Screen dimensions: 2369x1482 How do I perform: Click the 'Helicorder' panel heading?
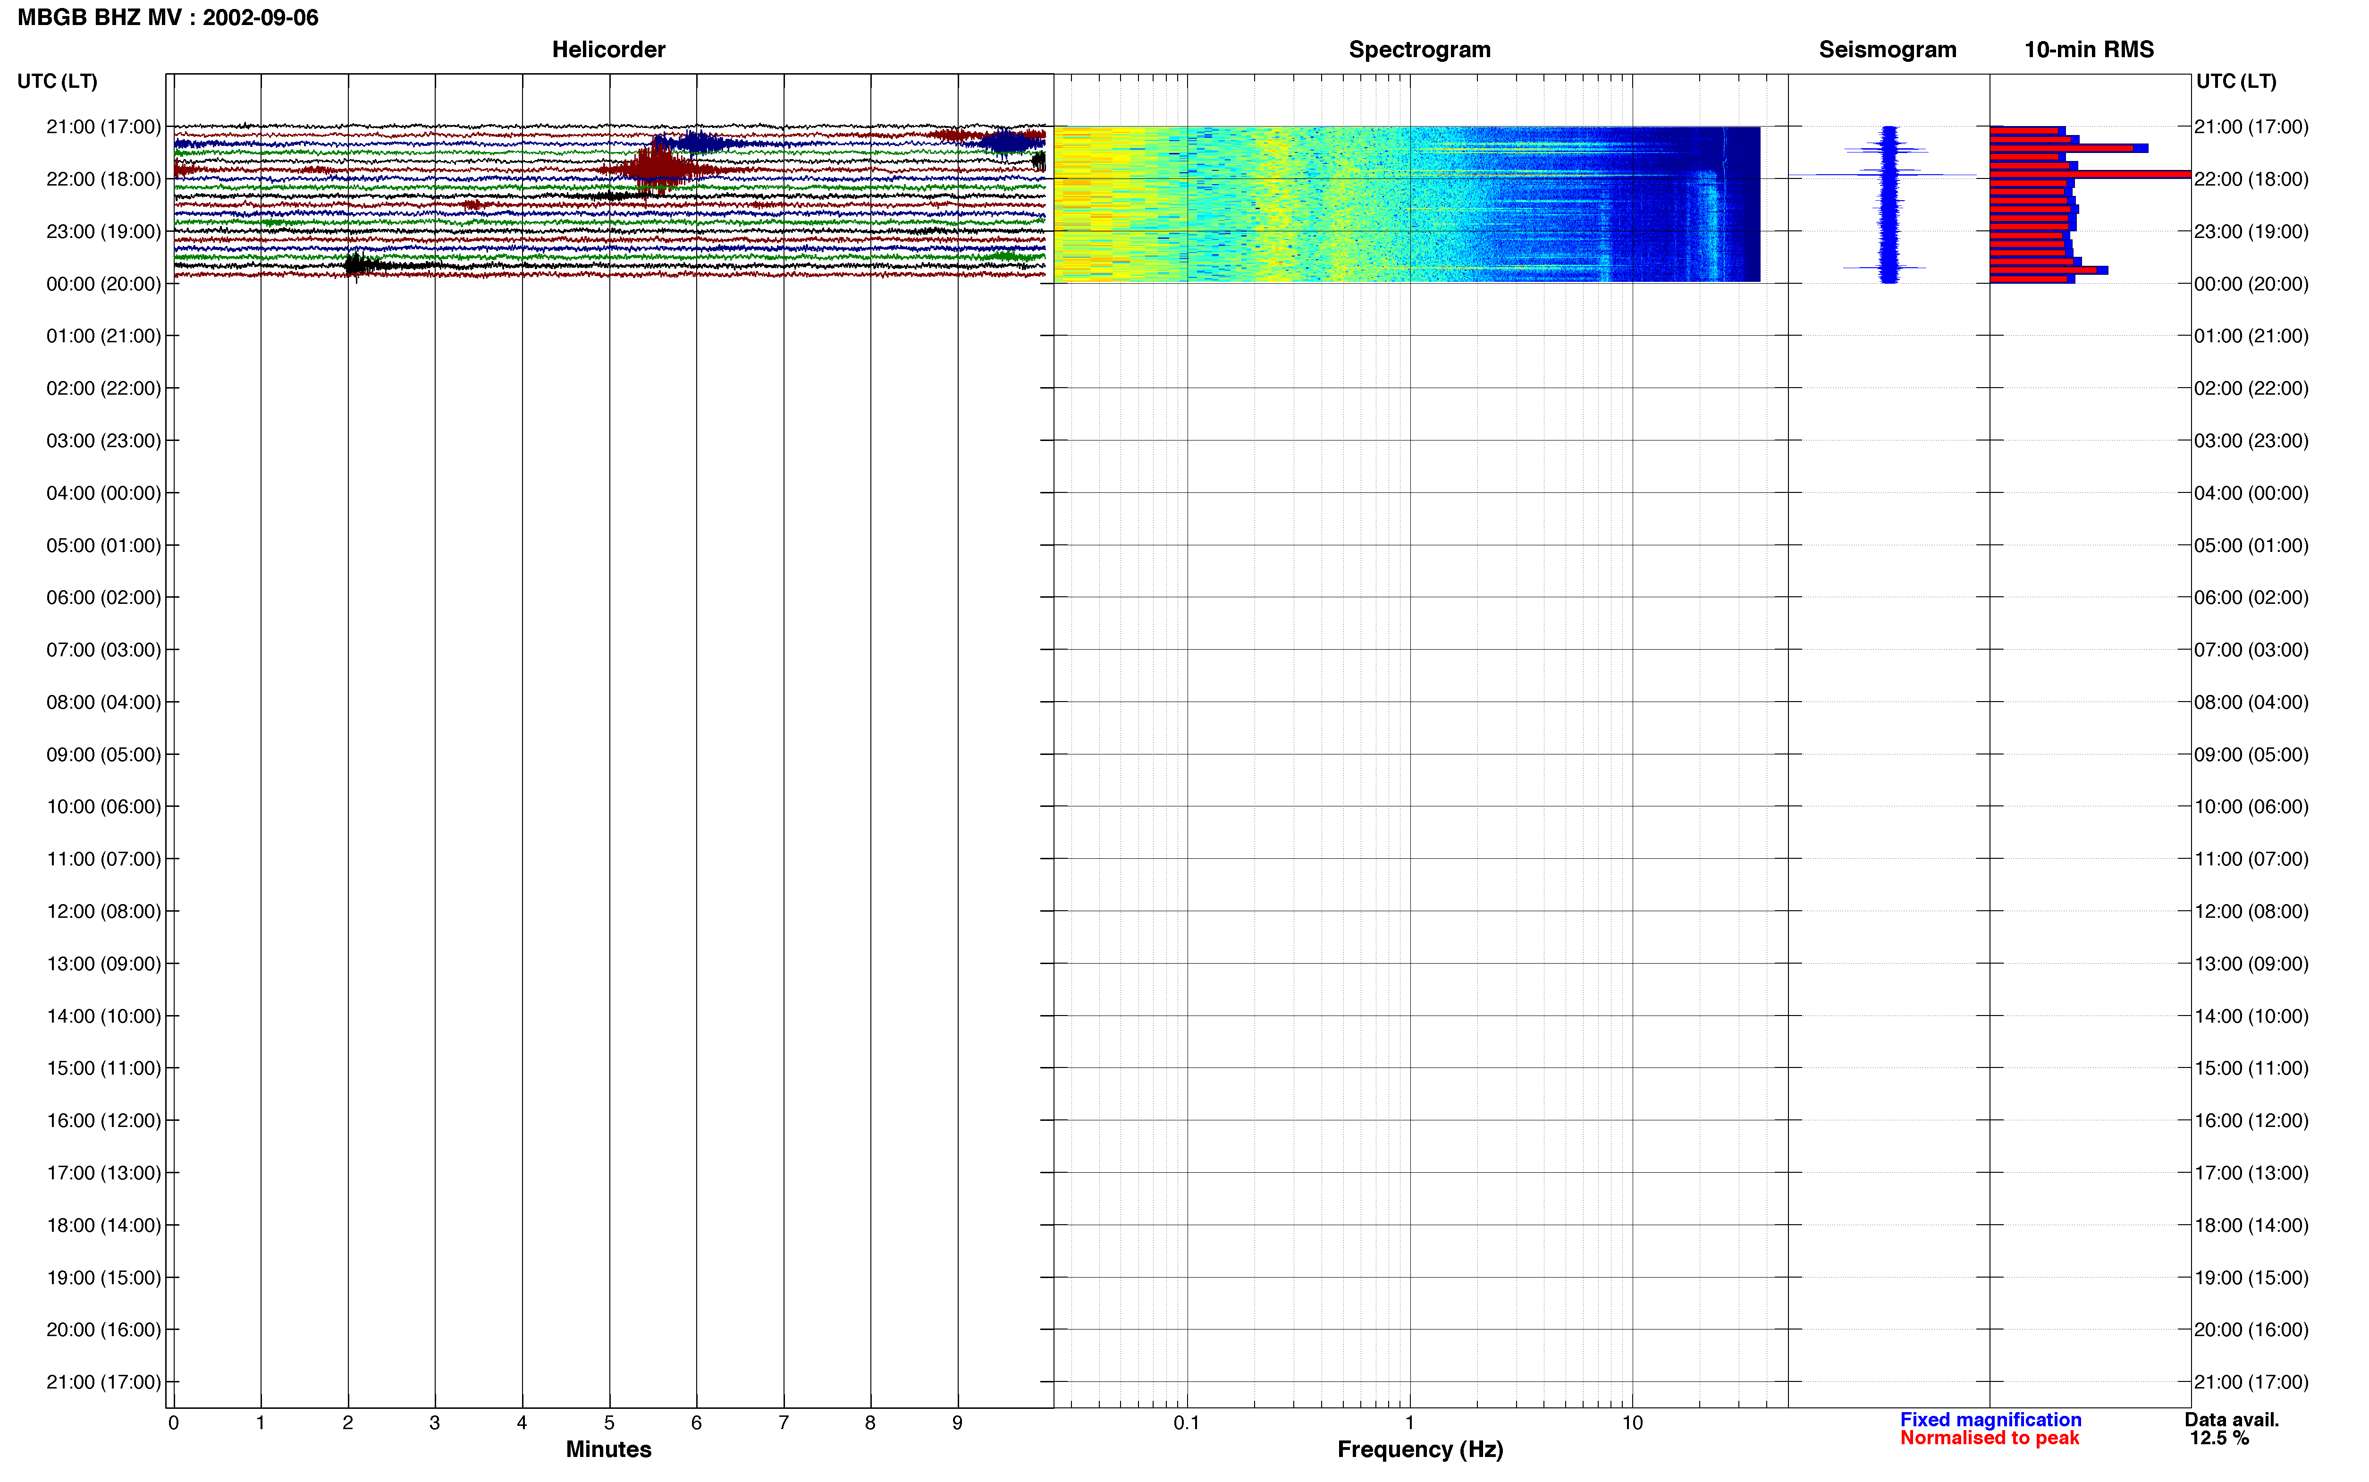(608, 49)
